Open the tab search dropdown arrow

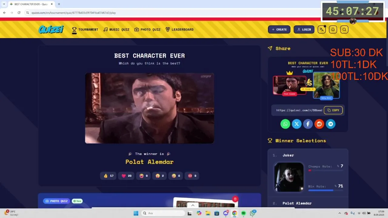pyautogui.click(x=4, y=4)
